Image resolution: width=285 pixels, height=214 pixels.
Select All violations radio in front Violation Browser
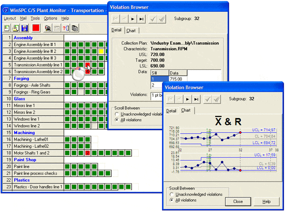pyautogui.click(x=172, y=200)
